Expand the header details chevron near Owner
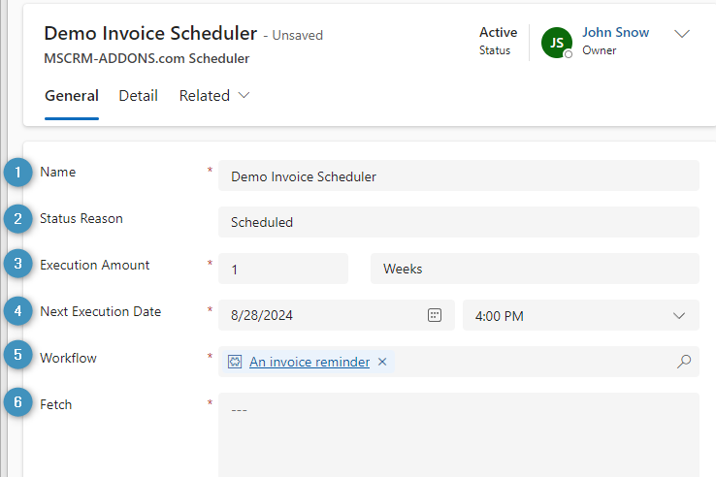This screenshot has height=477, width=716. (x=682, y=34)
